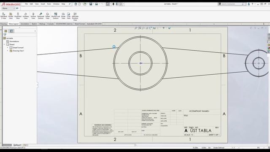This screenshot has width=270, height=152.
Task: Click the layer properties icon beside None dropdown
Action: (17, 8)
